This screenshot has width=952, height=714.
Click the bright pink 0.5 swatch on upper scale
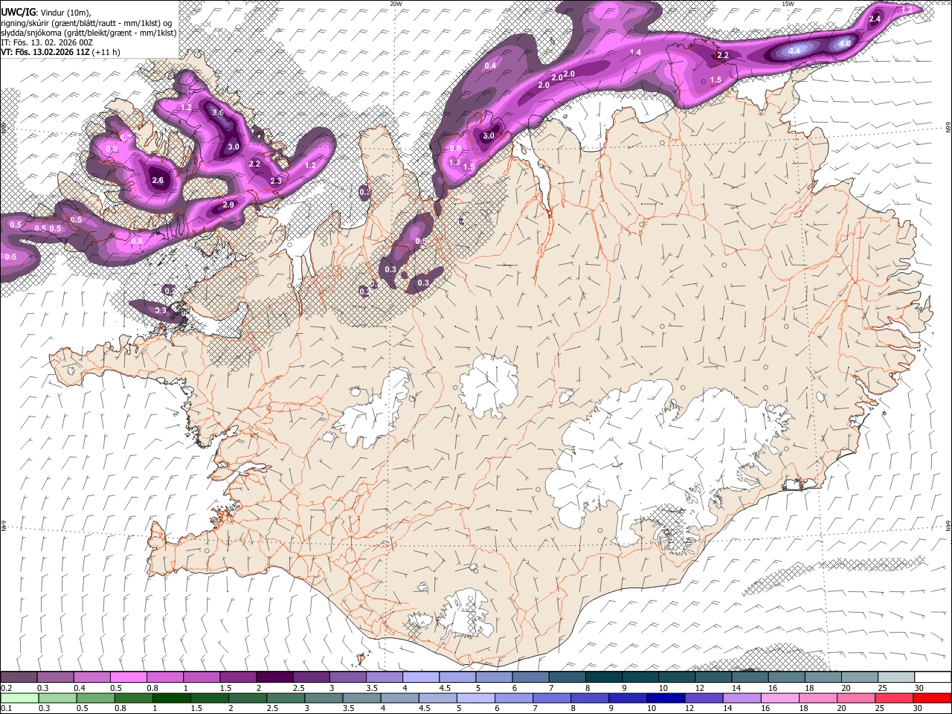pyautogui.click(x=128, y=678)
